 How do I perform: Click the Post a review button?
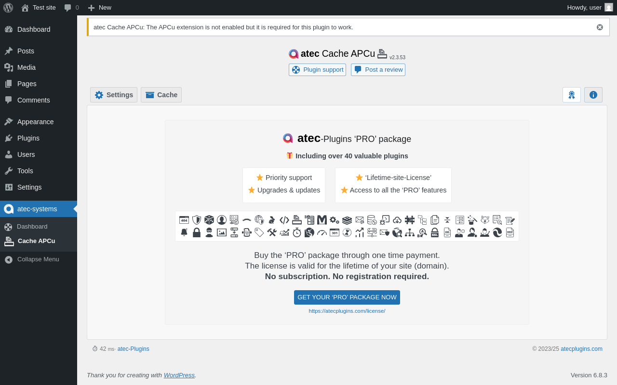(x=378, y=70)
